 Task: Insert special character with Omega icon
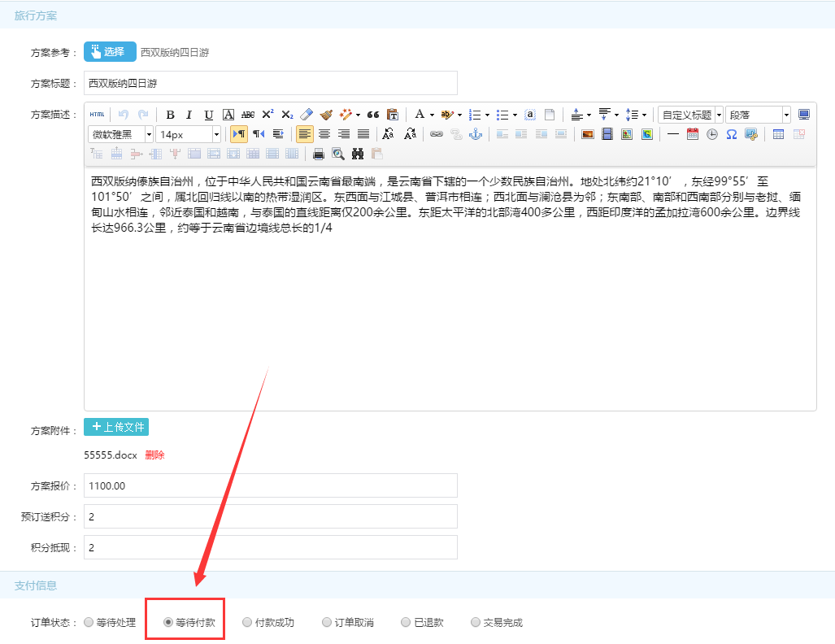point(732,134)
